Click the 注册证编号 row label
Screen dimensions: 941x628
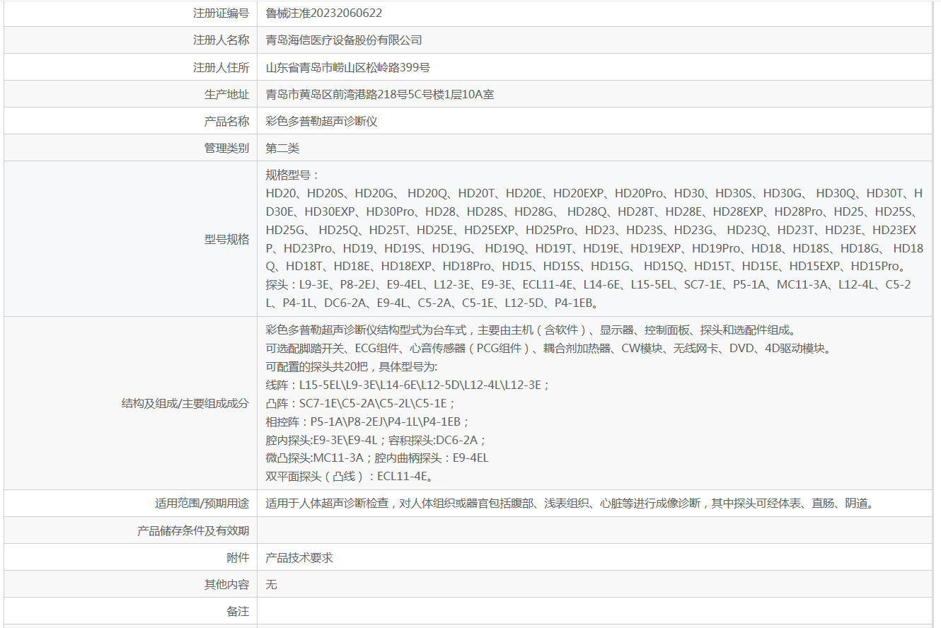[x=221, y=13]
